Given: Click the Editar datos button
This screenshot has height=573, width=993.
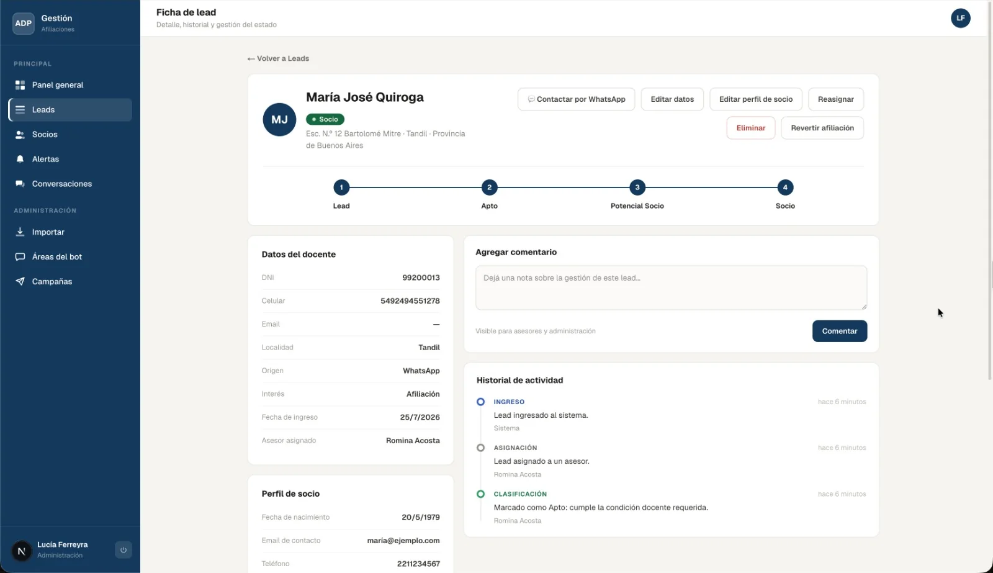Looking at the screenshot, I should 672,99.
